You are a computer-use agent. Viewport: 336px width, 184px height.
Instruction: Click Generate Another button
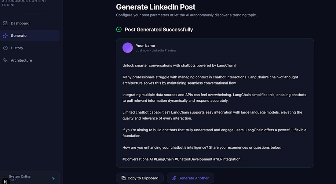click(x=190, y=178)
